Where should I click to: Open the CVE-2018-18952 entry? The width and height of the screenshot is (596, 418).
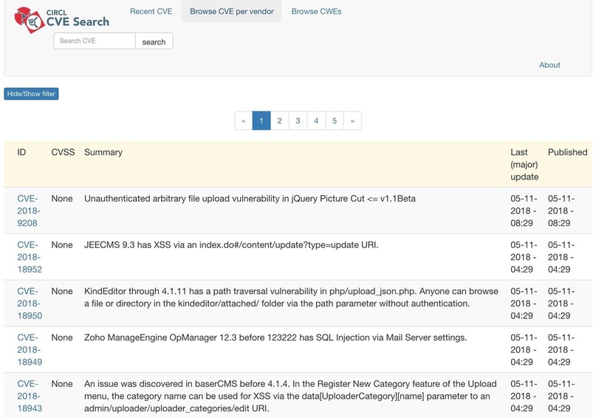29,257
